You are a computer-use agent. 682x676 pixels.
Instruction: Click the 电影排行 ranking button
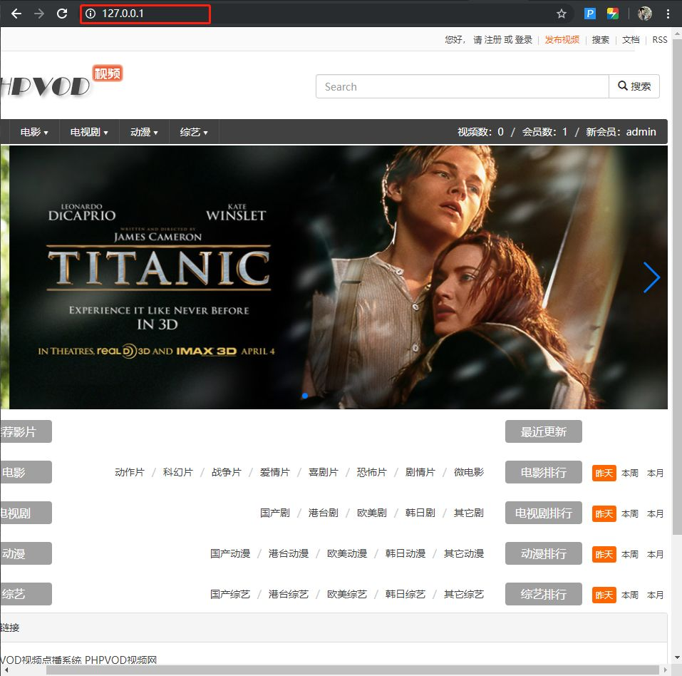point(543,472)
